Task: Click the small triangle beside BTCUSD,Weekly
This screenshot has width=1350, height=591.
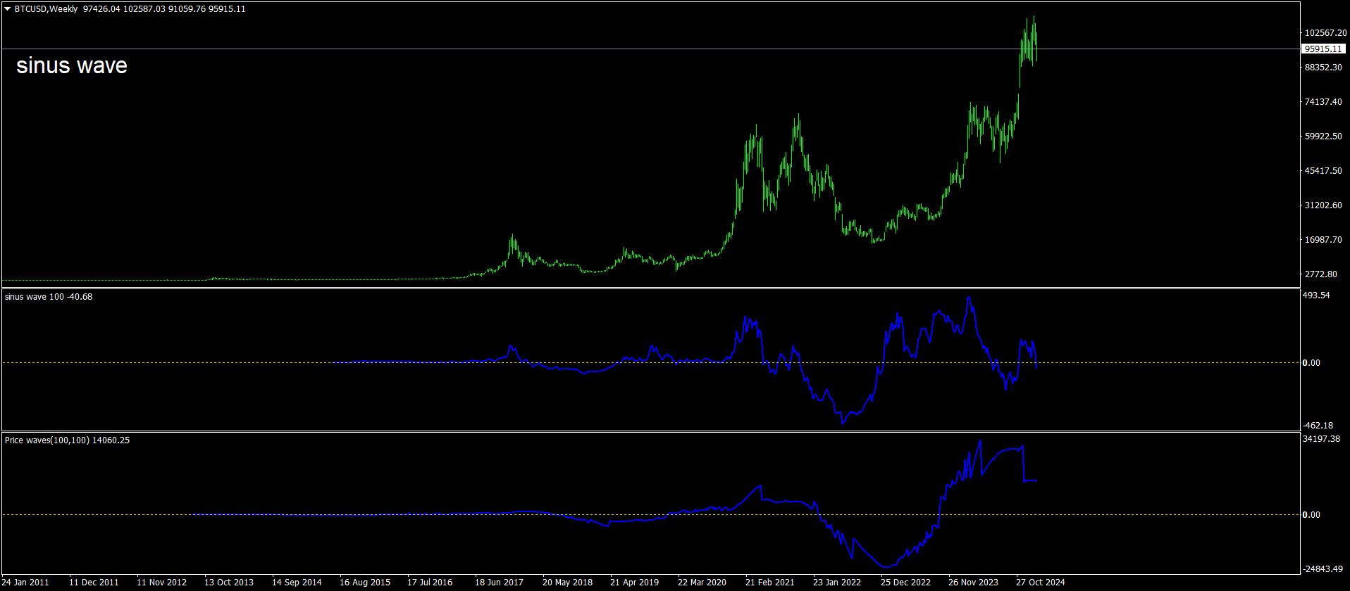Action: (x=8, y=9)
